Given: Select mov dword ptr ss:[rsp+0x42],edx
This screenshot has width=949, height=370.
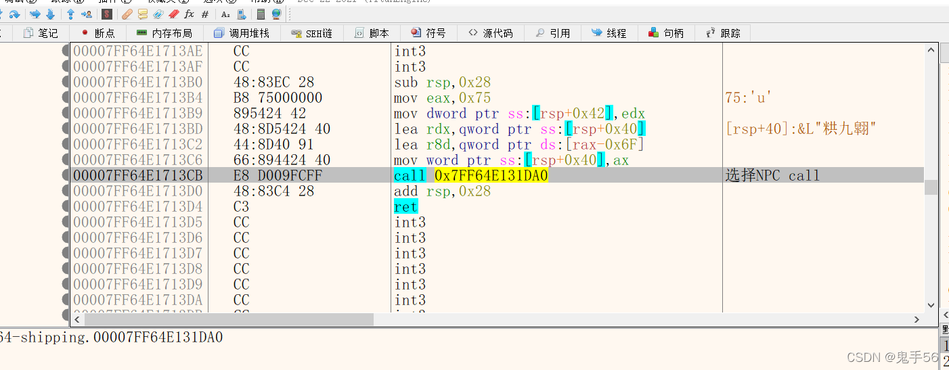Looking at the screenshot, I should (519, 114).
